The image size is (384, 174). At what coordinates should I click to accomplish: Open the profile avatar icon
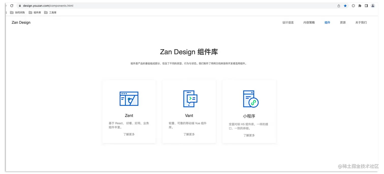373,6
